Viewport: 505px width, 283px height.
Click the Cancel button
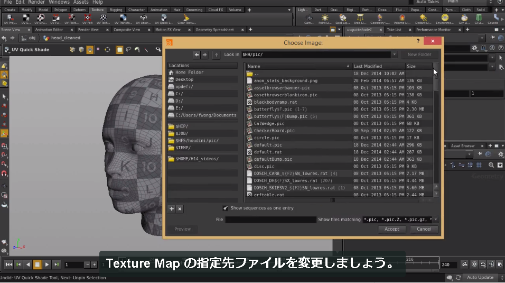[x=424, y=229]
